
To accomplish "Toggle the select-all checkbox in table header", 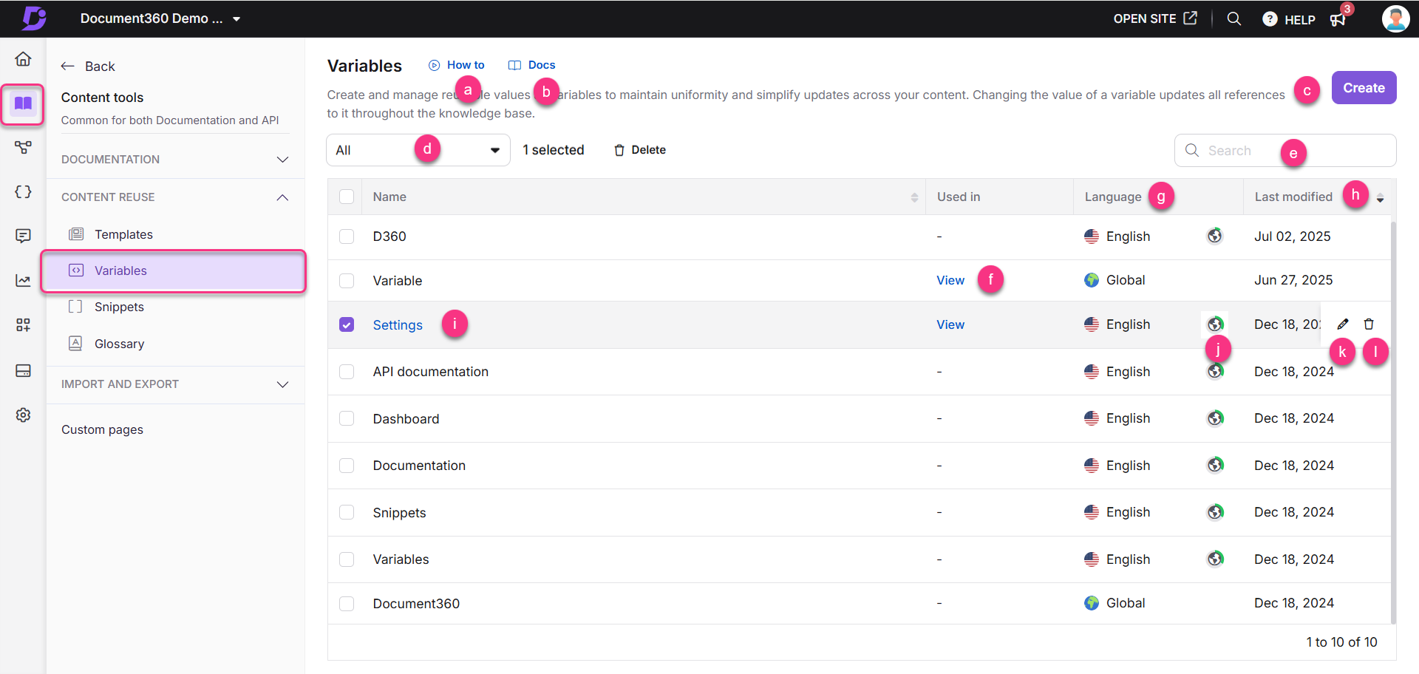I will coord(347,197).
